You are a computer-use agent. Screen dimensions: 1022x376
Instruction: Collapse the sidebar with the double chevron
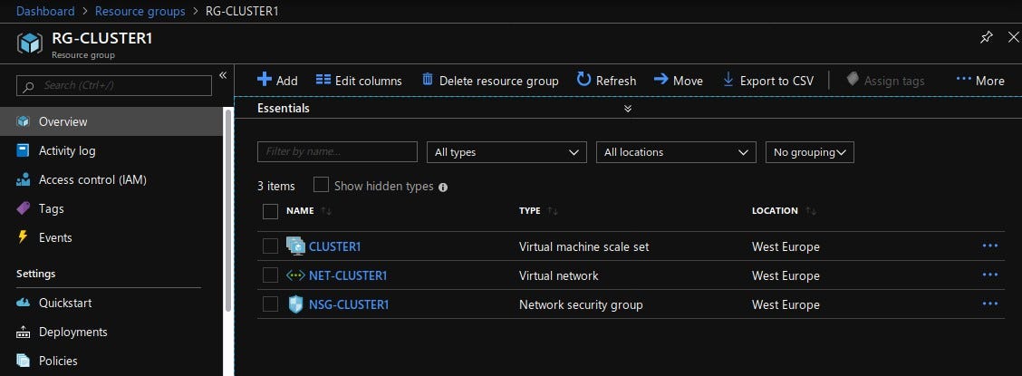pos(222,75)
